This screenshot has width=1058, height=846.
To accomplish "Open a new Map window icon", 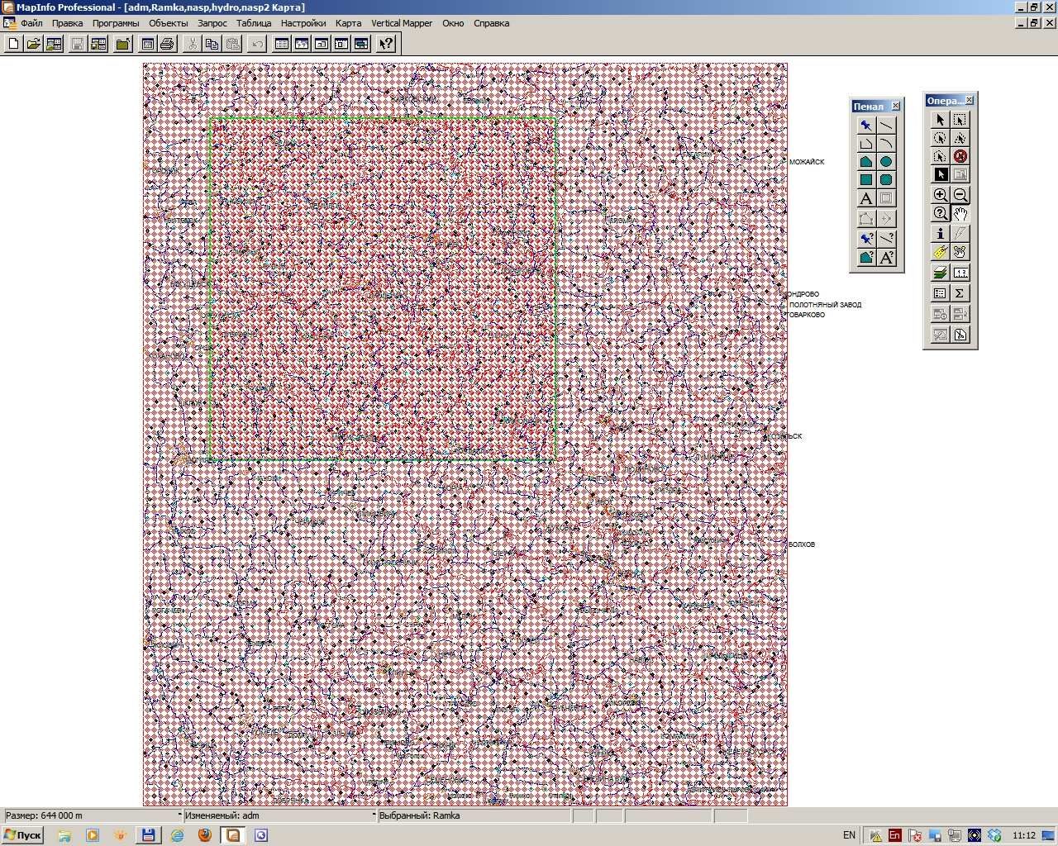I will 302,44.
